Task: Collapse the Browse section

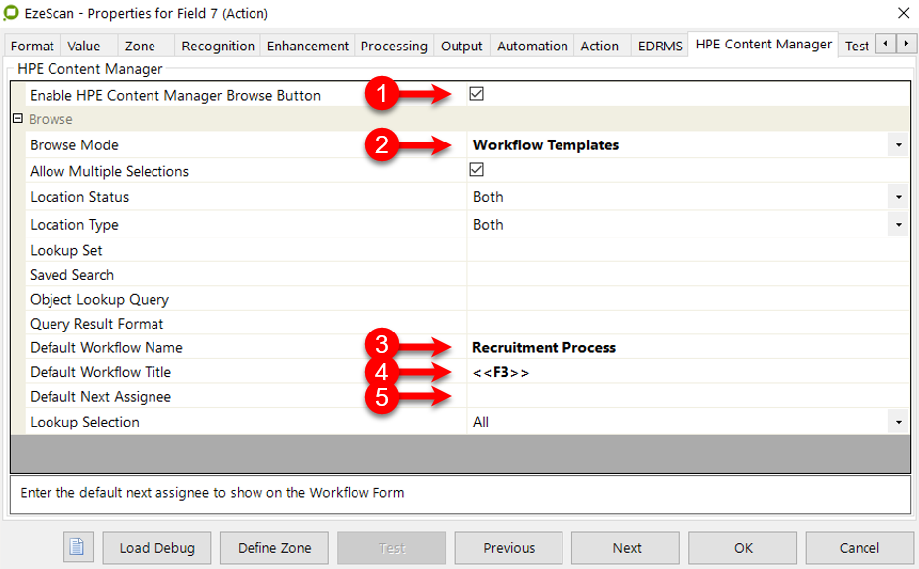Action: 17,119
